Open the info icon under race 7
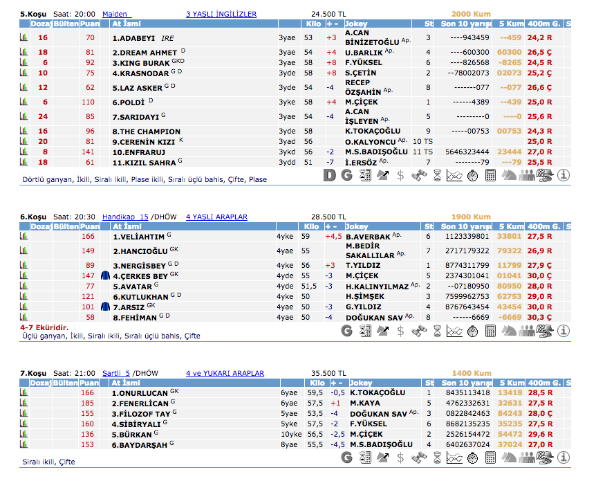596x481 pixels. pyautogui.click(x=564, y=457)
